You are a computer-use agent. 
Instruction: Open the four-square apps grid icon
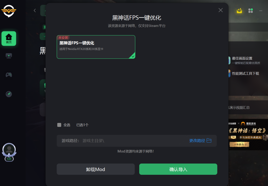pos(250,11)
